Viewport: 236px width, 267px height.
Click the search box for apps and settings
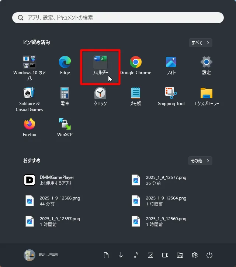pos(118,18)
